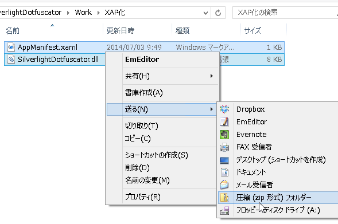Click the SilverlightDotfuscator breadcrumb segment

30,13
